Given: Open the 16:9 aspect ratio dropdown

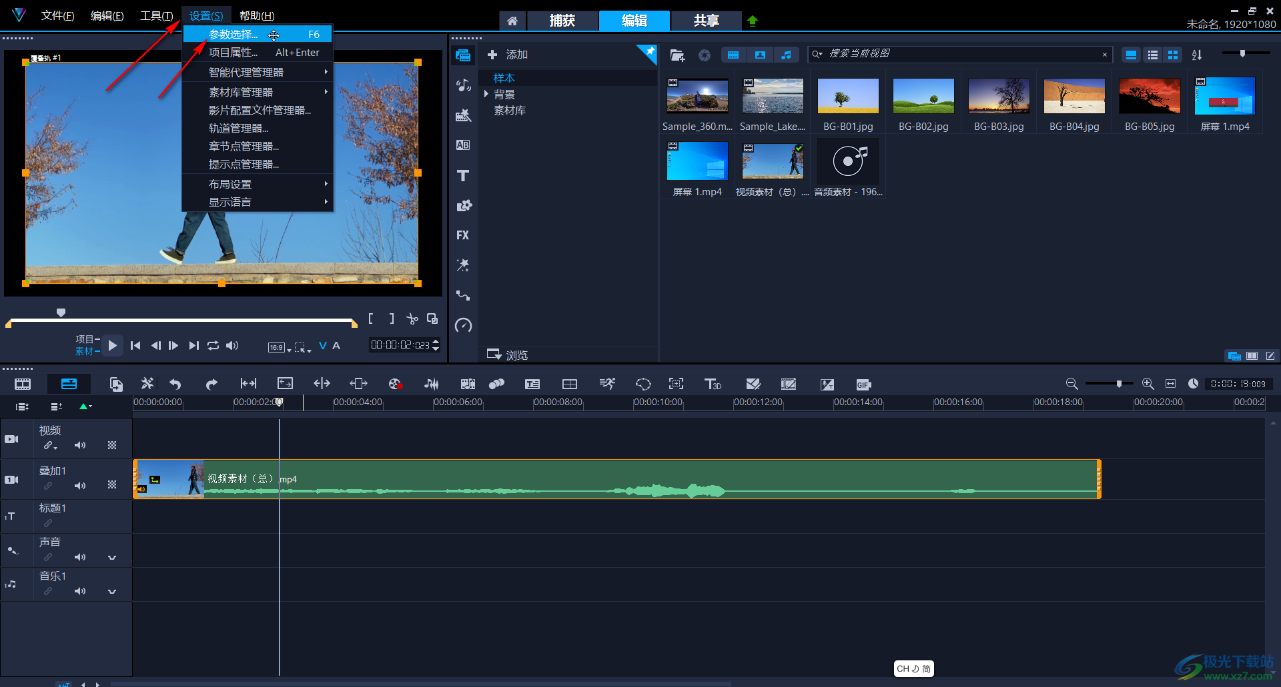Looking at the screenshot, I should coord(280,347).
